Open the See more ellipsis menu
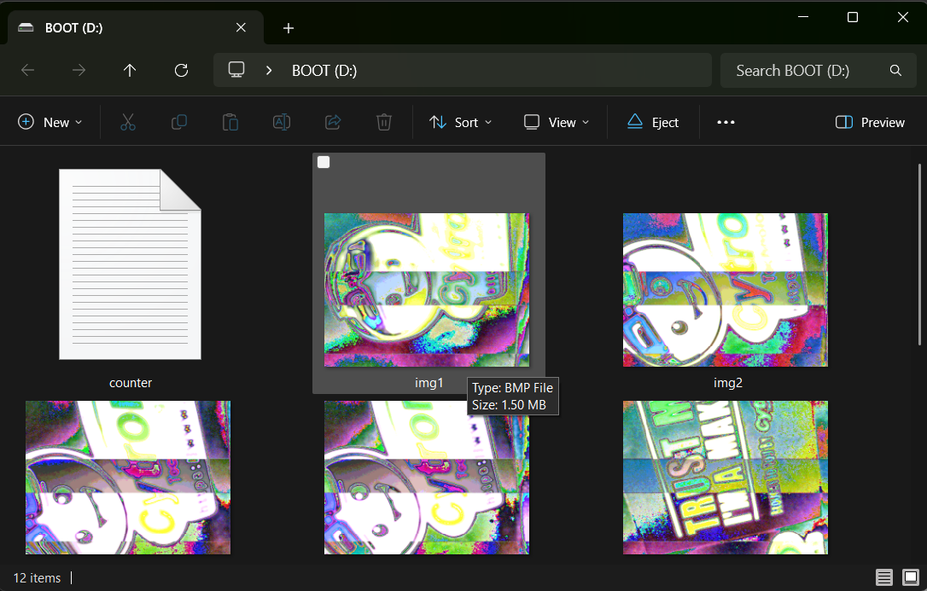Image resolution: width=927 pixels, height=591 pixels. (726, 122)
